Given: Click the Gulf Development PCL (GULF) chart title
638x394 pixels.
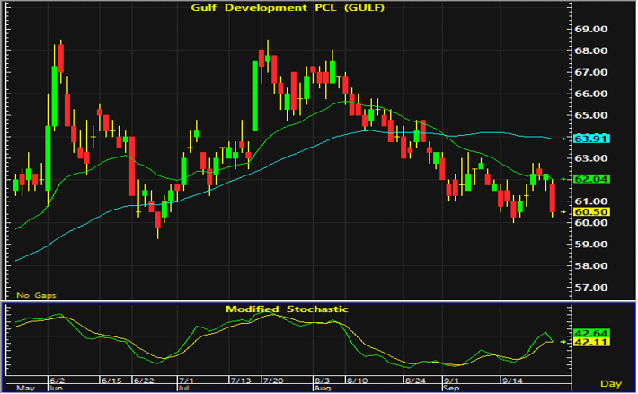Looking at the screenshot, I should tap(288, 8).
